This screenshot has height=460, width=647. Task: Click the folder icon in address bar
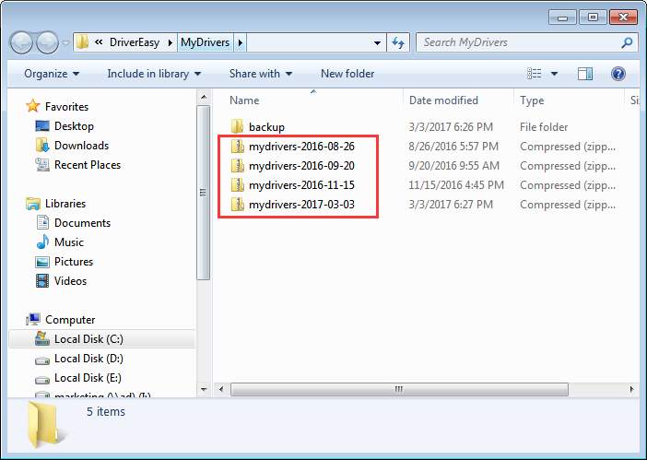click(x=83, y=42)
